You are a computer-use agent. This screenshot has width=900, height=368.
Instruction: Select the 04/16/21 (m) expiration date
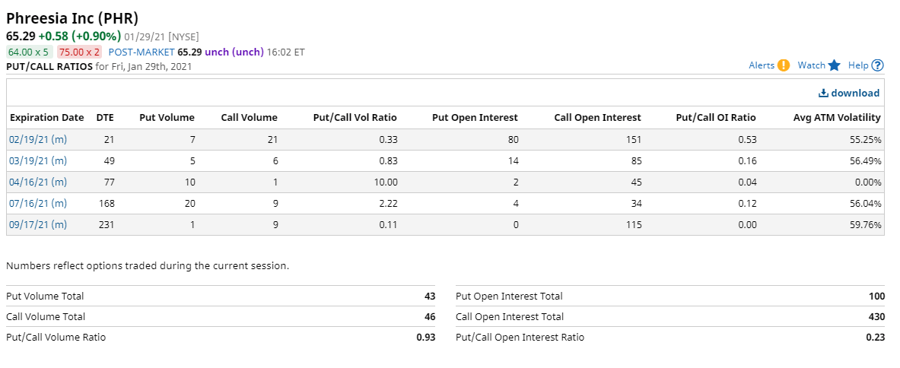(38, 182)
